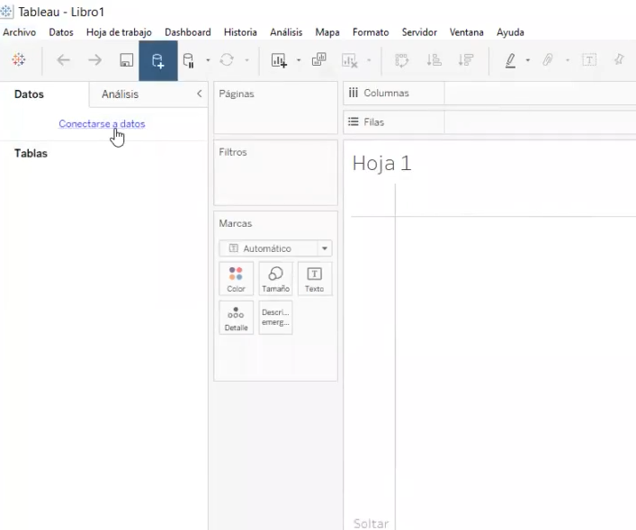Click the New Worksheet chart icon

[x=279, y=60]
